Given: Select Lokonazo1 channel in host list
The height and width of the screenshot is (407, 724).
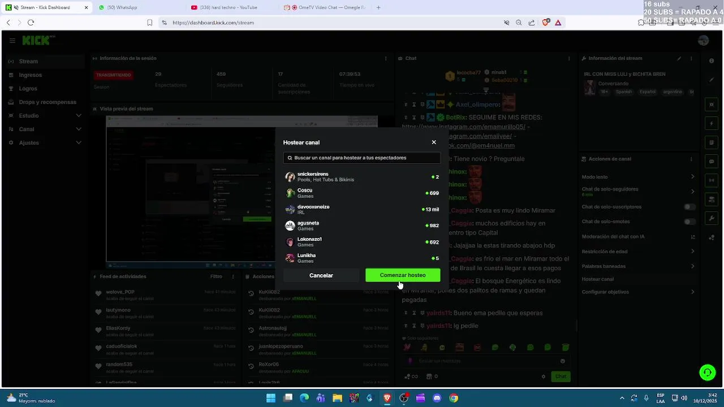Looking at the screenshot, I should click(361, 241).
